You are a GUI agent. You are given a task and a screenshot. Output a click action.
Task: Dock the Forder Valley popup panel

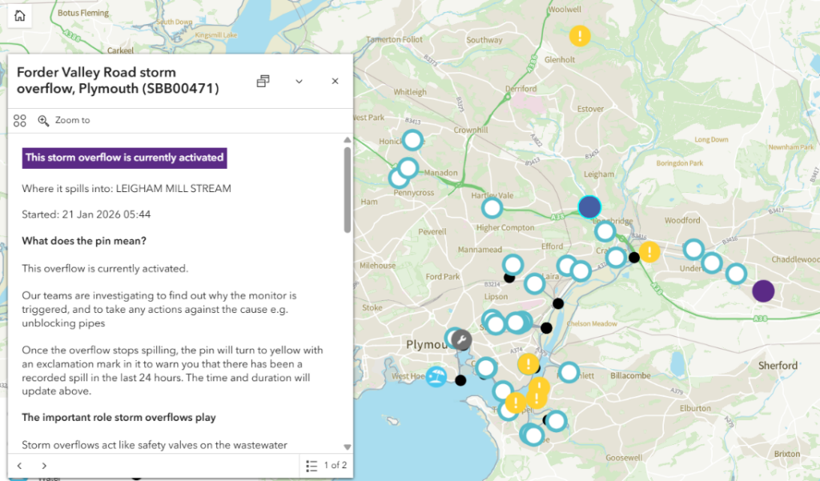pyautogui.click(x=263, y=81)
